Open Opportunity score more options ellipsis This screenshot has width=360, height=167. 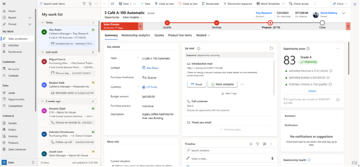tap(338, 49)
